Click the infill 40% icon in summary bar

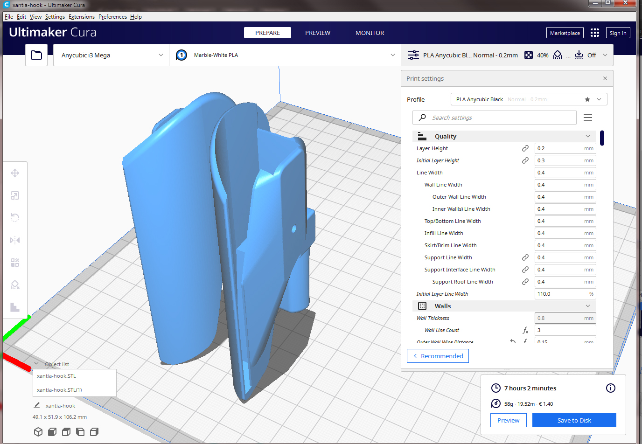click(x=529, y=55)
